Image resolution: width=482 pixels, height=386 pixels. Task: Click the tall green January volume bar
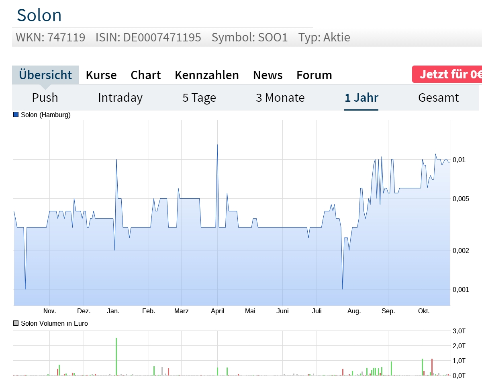pyautogui.click(x=116, y=356)
